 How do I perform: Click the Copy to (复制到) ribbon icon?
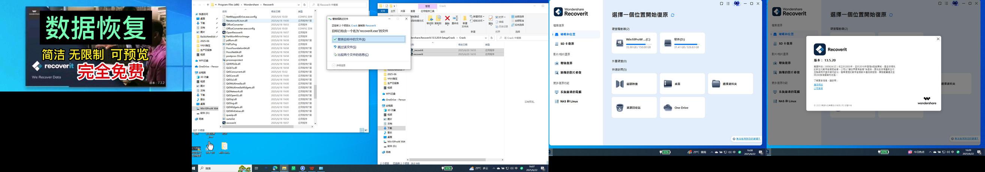pyautogui.click(x=438, y=20)
